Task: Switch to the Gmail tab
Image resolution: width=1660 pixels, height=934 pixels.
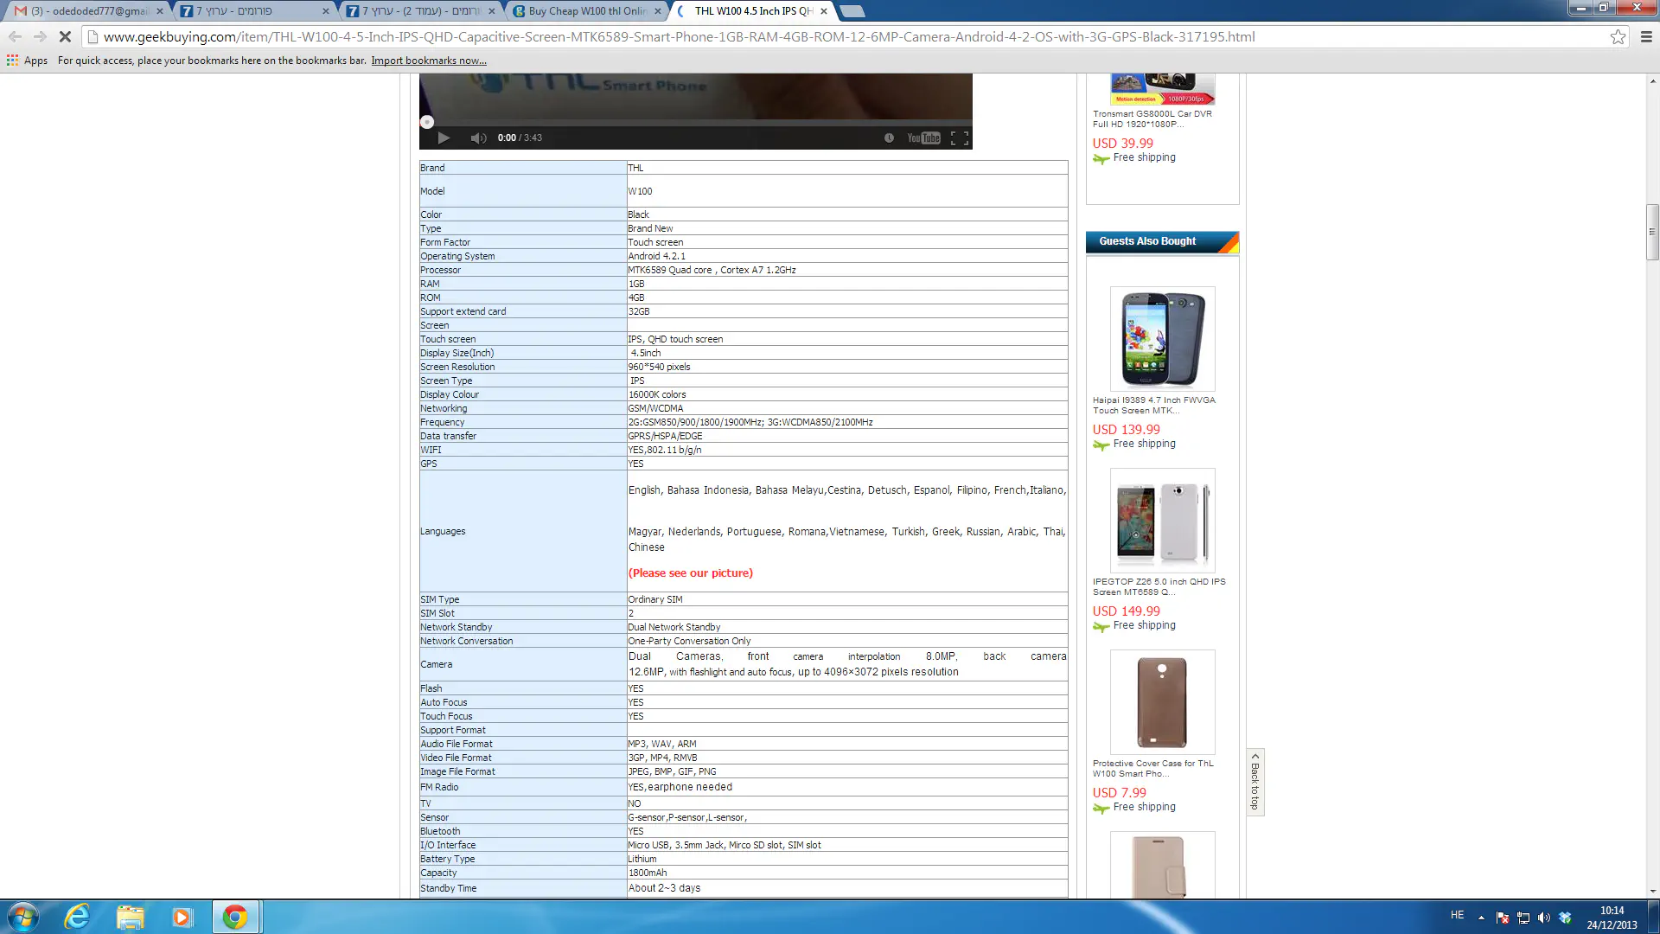Action: pos(86,11)
